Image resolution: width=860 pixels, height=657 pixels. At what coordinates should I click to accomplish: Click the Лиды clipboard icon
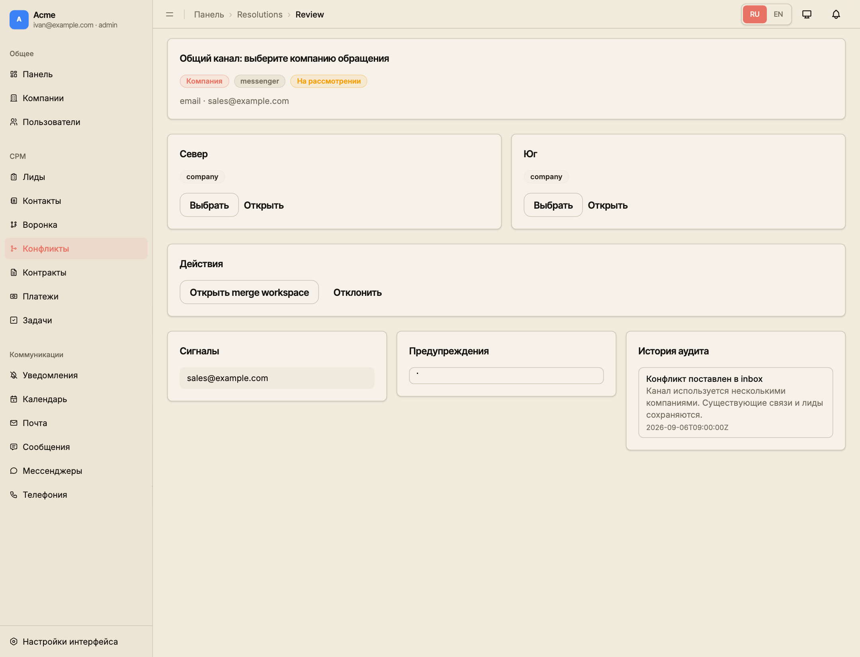(14, 177)
